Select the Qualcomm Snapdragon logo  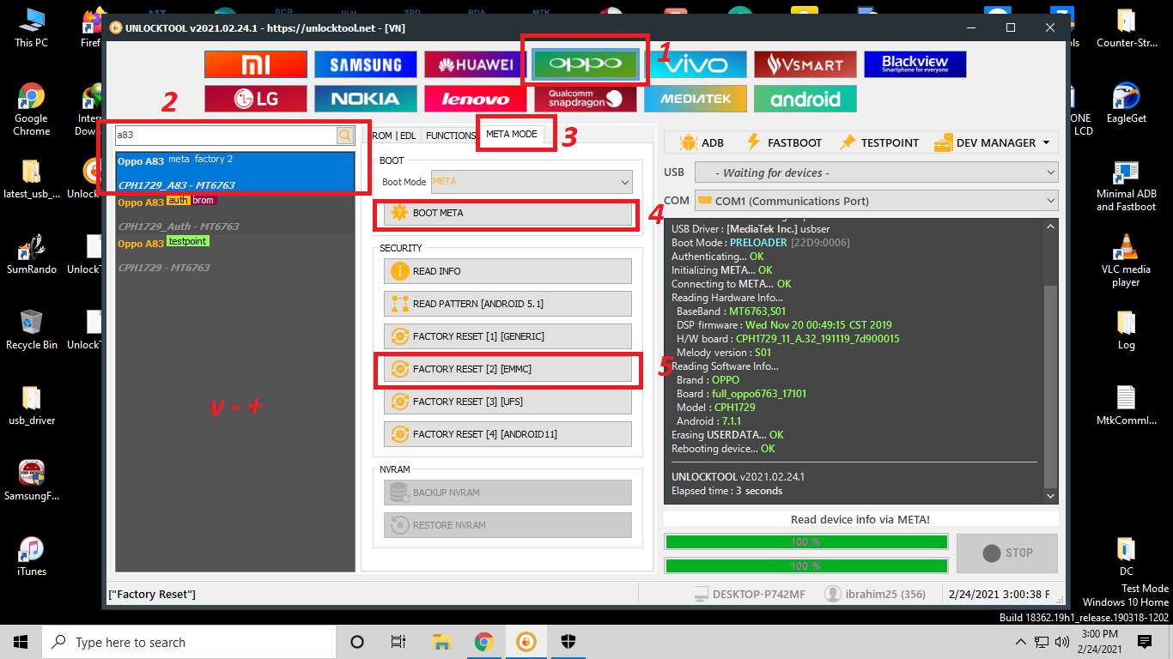(586, 99)
